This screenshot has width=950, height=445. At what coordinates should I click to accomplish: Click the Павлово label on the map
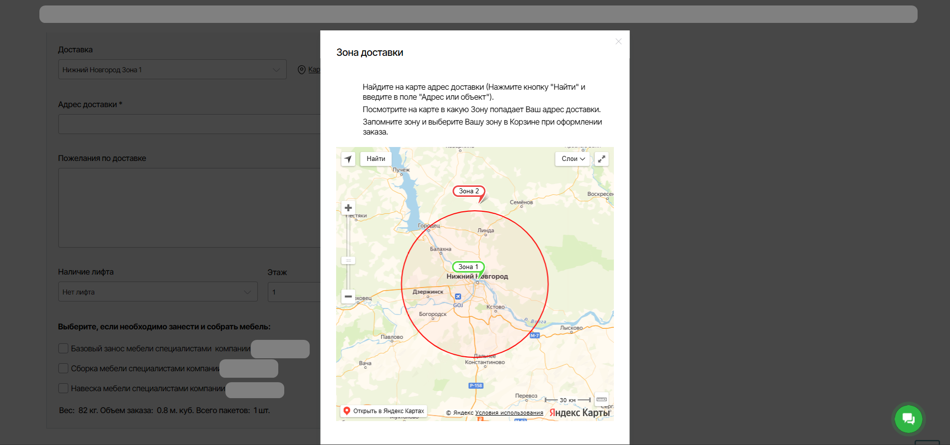(392, 337)
